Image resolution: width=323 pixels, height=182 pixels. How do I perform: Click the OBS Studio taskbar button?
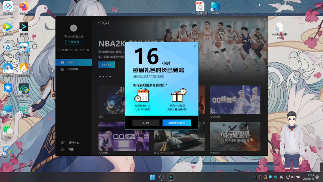161,177
